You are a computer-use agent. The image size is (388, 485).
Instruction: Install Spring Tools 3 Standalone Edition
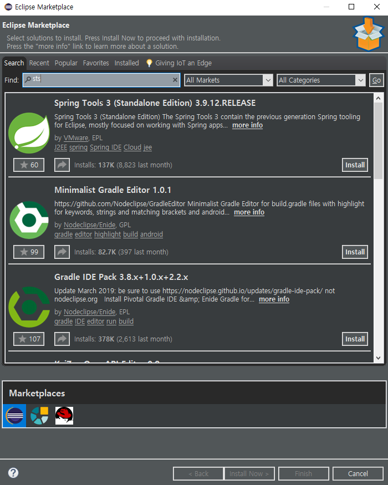355,165
